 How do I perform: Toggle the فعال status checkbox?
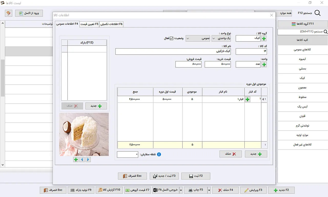171,38
